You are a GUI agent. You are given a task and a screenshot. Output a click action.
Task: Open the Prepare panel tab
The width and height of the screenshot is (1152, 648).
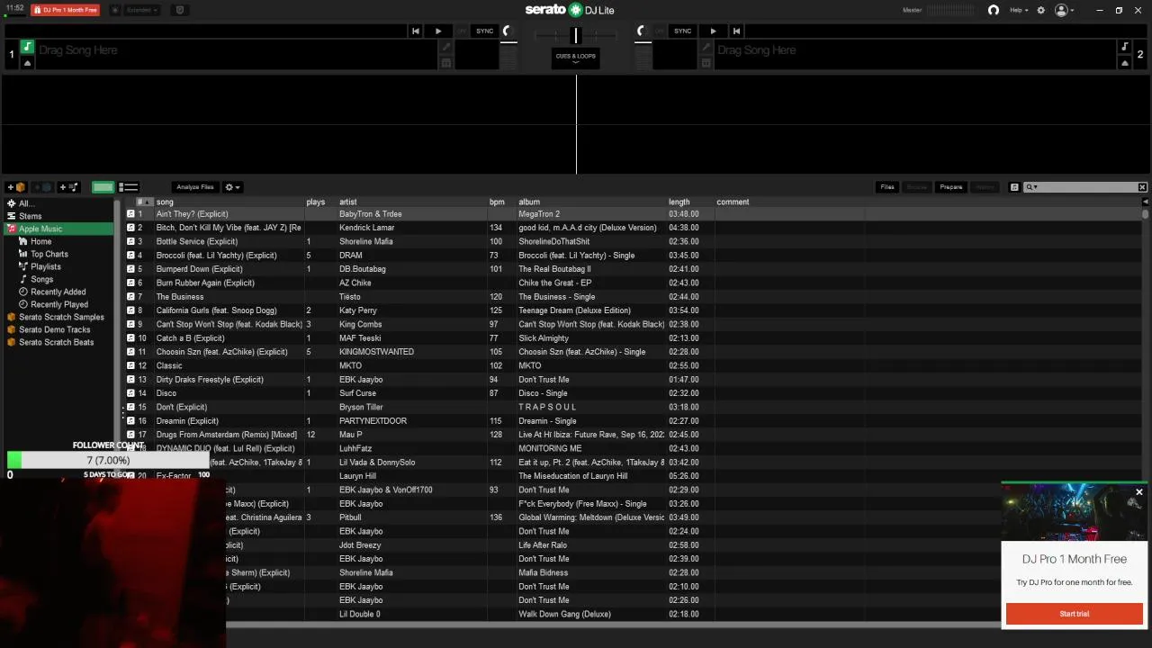(x=951, y=187)
